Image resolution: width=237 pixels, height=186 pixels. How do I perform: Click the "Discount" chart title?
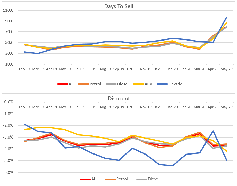119,99
